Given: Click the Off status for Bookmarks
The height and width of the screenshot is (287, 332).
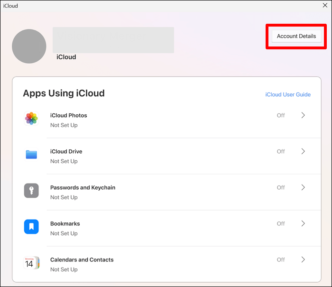Looking at the screenshot, I should point(281,223).
